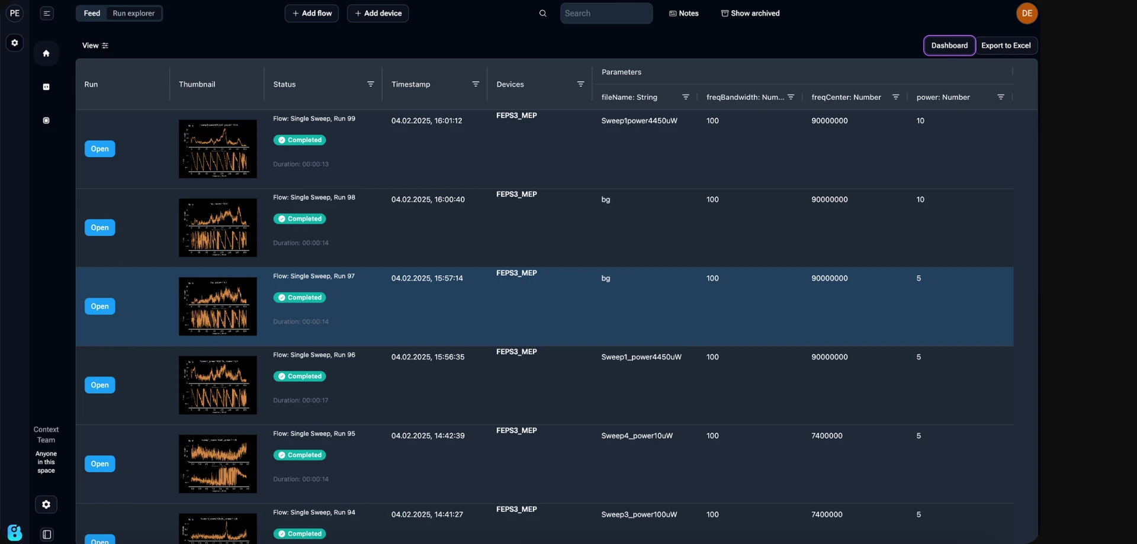Click the blue app logo icon

[15, 532]
